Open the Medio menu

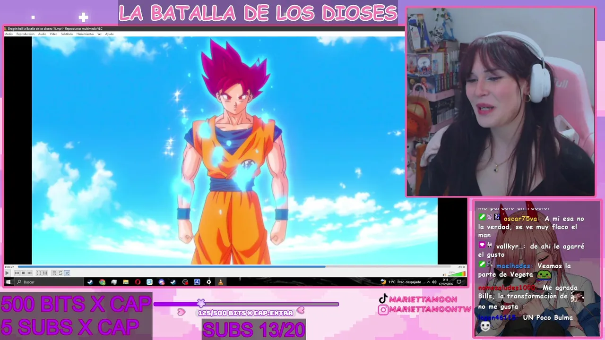point(9,34)
